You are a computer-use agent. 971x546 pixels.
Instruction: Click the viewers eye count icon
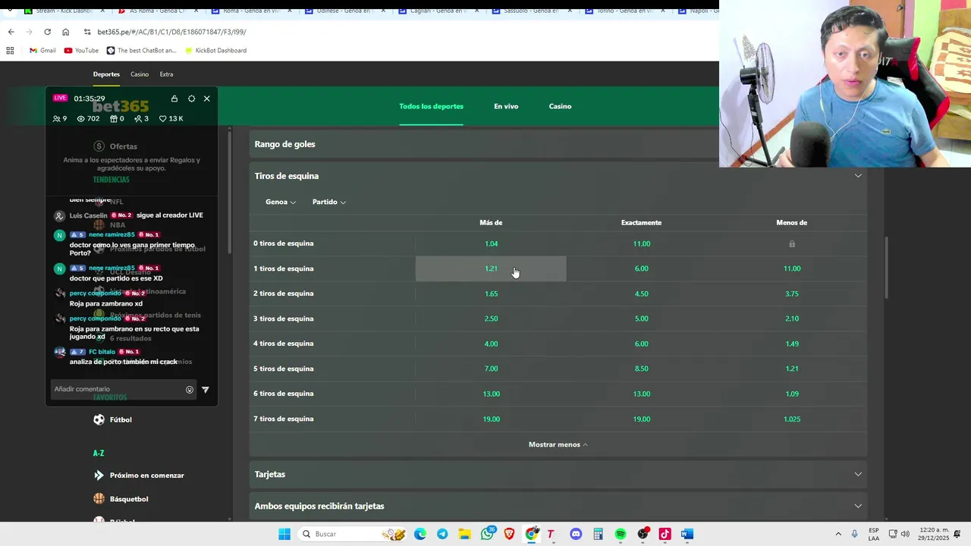(80, 119)
